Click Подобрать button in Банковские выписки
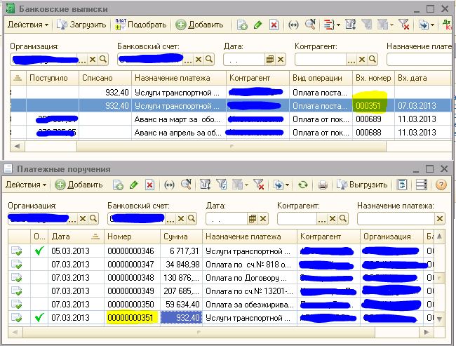The image size is (456, 346). point(141,25)
